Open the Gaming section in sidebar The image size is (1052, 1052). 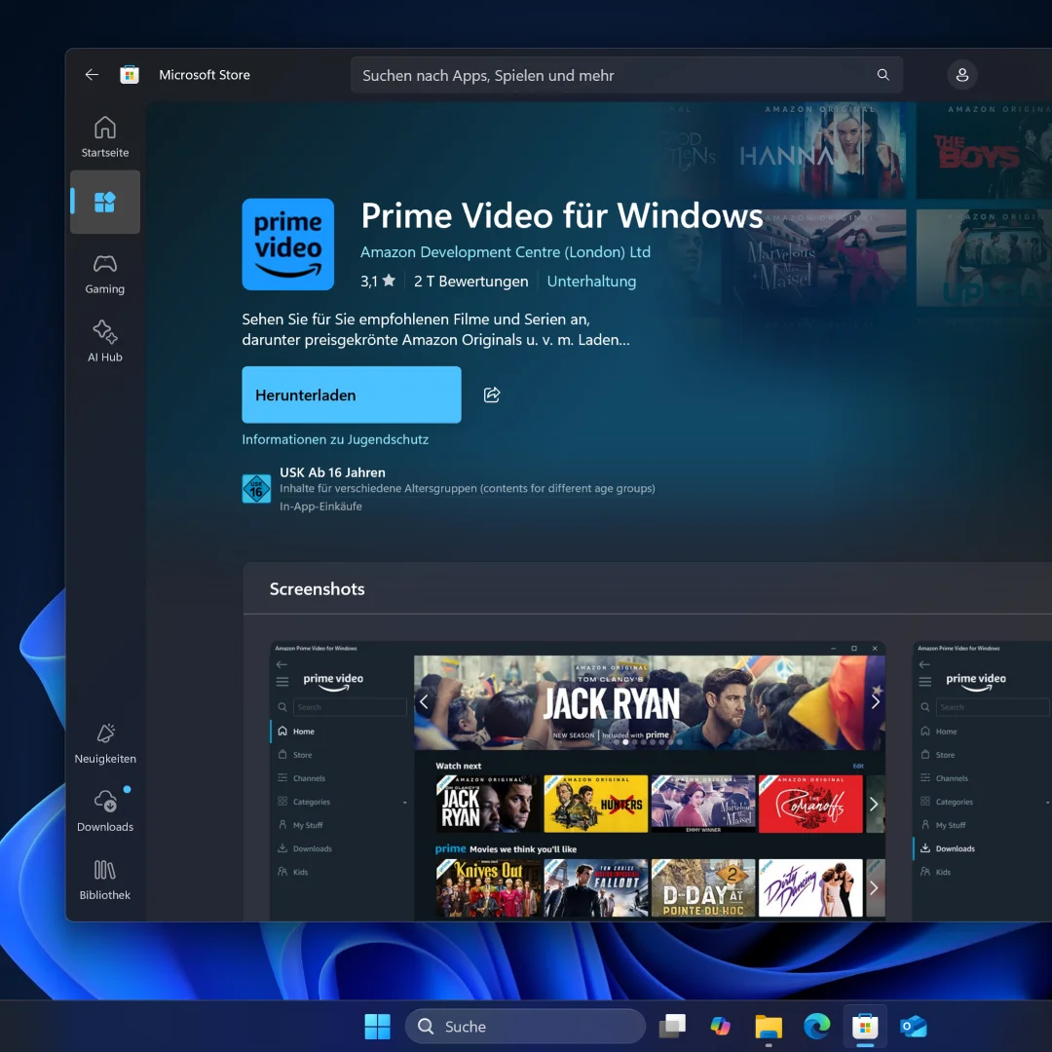click(x=105, y=273)
